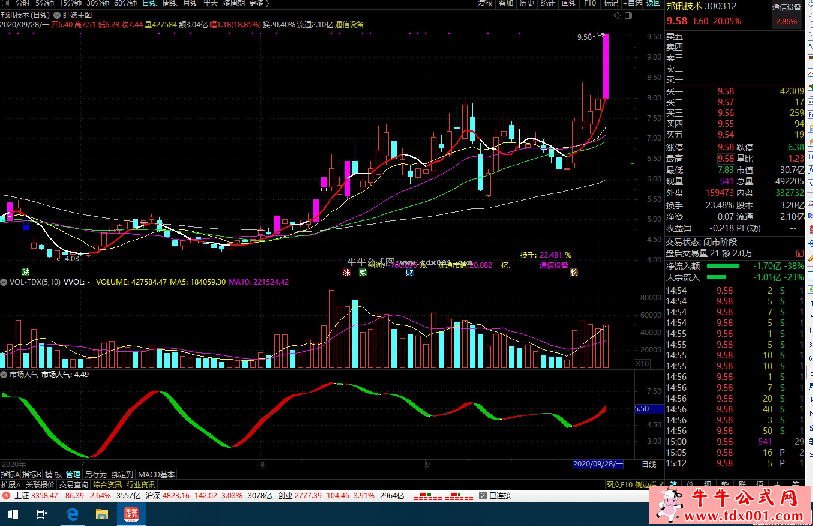Screen dimensions: 813x526
Task: Click the 涨 marker below the chart
Action: point(346,272)
